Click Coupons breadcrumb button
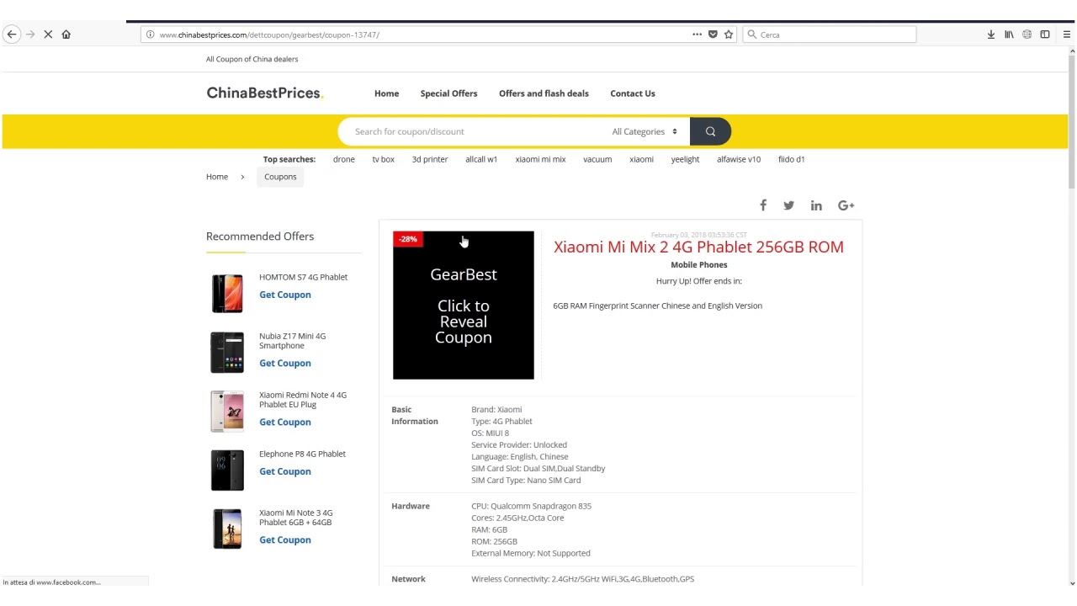Image resolution: width=1077 pixels, height=606 pixels. coord(280,177)
